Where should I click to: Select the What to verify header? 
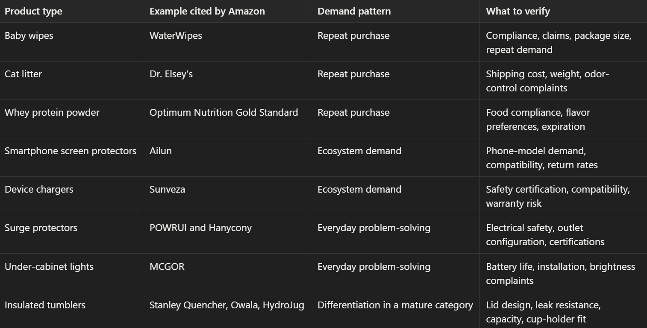[x=518, y=11]
